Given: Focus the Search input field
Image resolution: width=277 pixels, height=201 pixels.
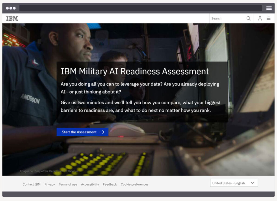Looking at the screenshot, I should (227, 18).
